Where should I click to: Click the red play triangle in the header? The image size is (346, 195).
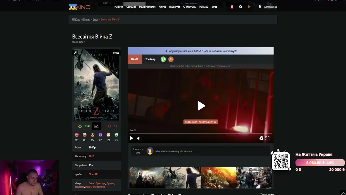(x=249, y=7)
